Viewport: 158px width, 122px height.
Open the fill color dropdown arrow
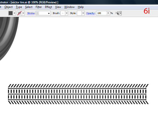click(x=14, y=13)
